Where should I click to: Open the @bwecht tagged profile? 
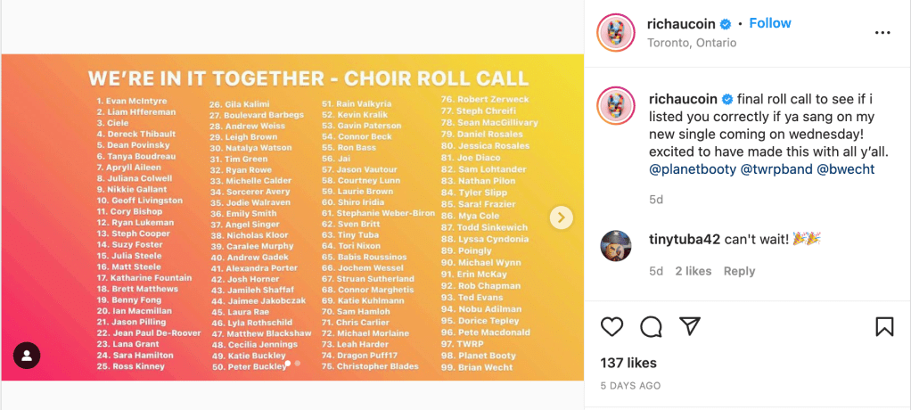[x=846, y=168]
